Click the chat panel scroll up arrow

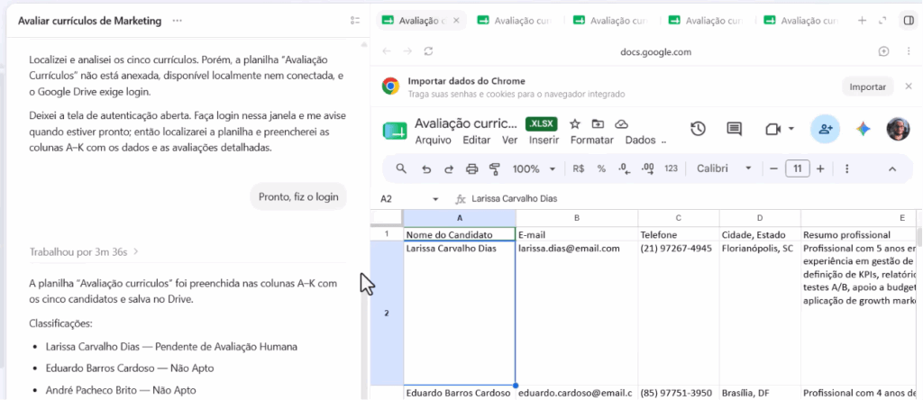[x=364, y=44]
